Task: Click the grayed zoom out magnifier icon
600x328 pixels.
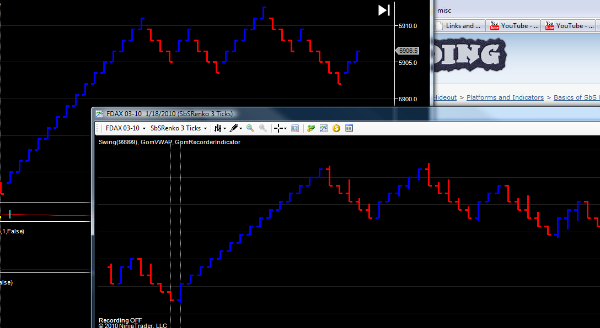Action: 263,128
